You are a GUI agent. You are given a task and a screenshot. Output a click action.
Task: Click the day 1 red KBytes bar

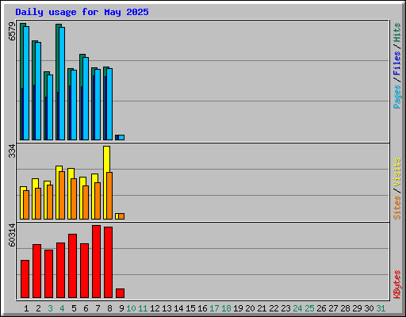(25, 279)
